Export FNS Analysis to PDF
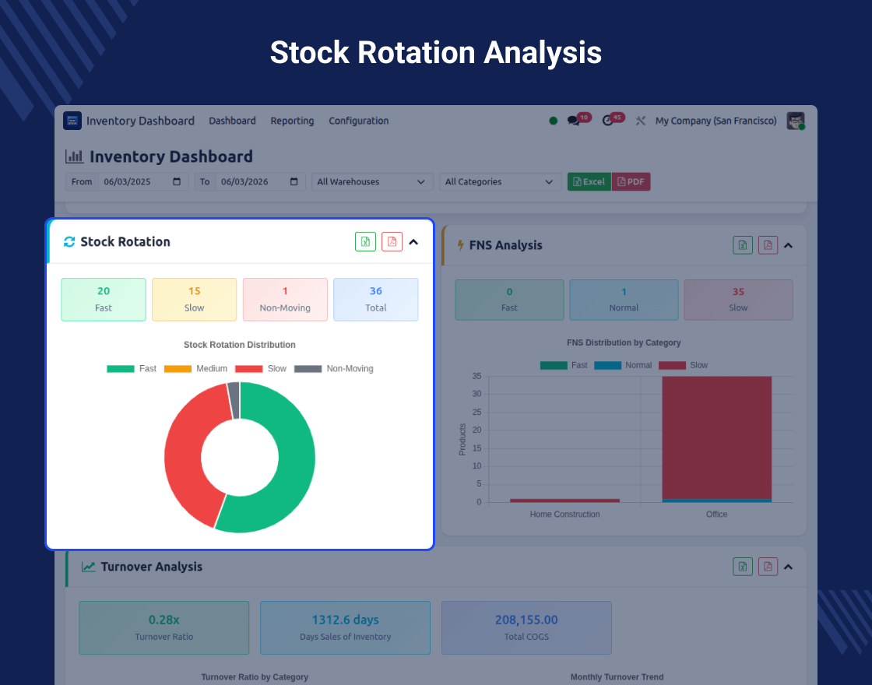 pyautogui.click(x=768, y=245)
